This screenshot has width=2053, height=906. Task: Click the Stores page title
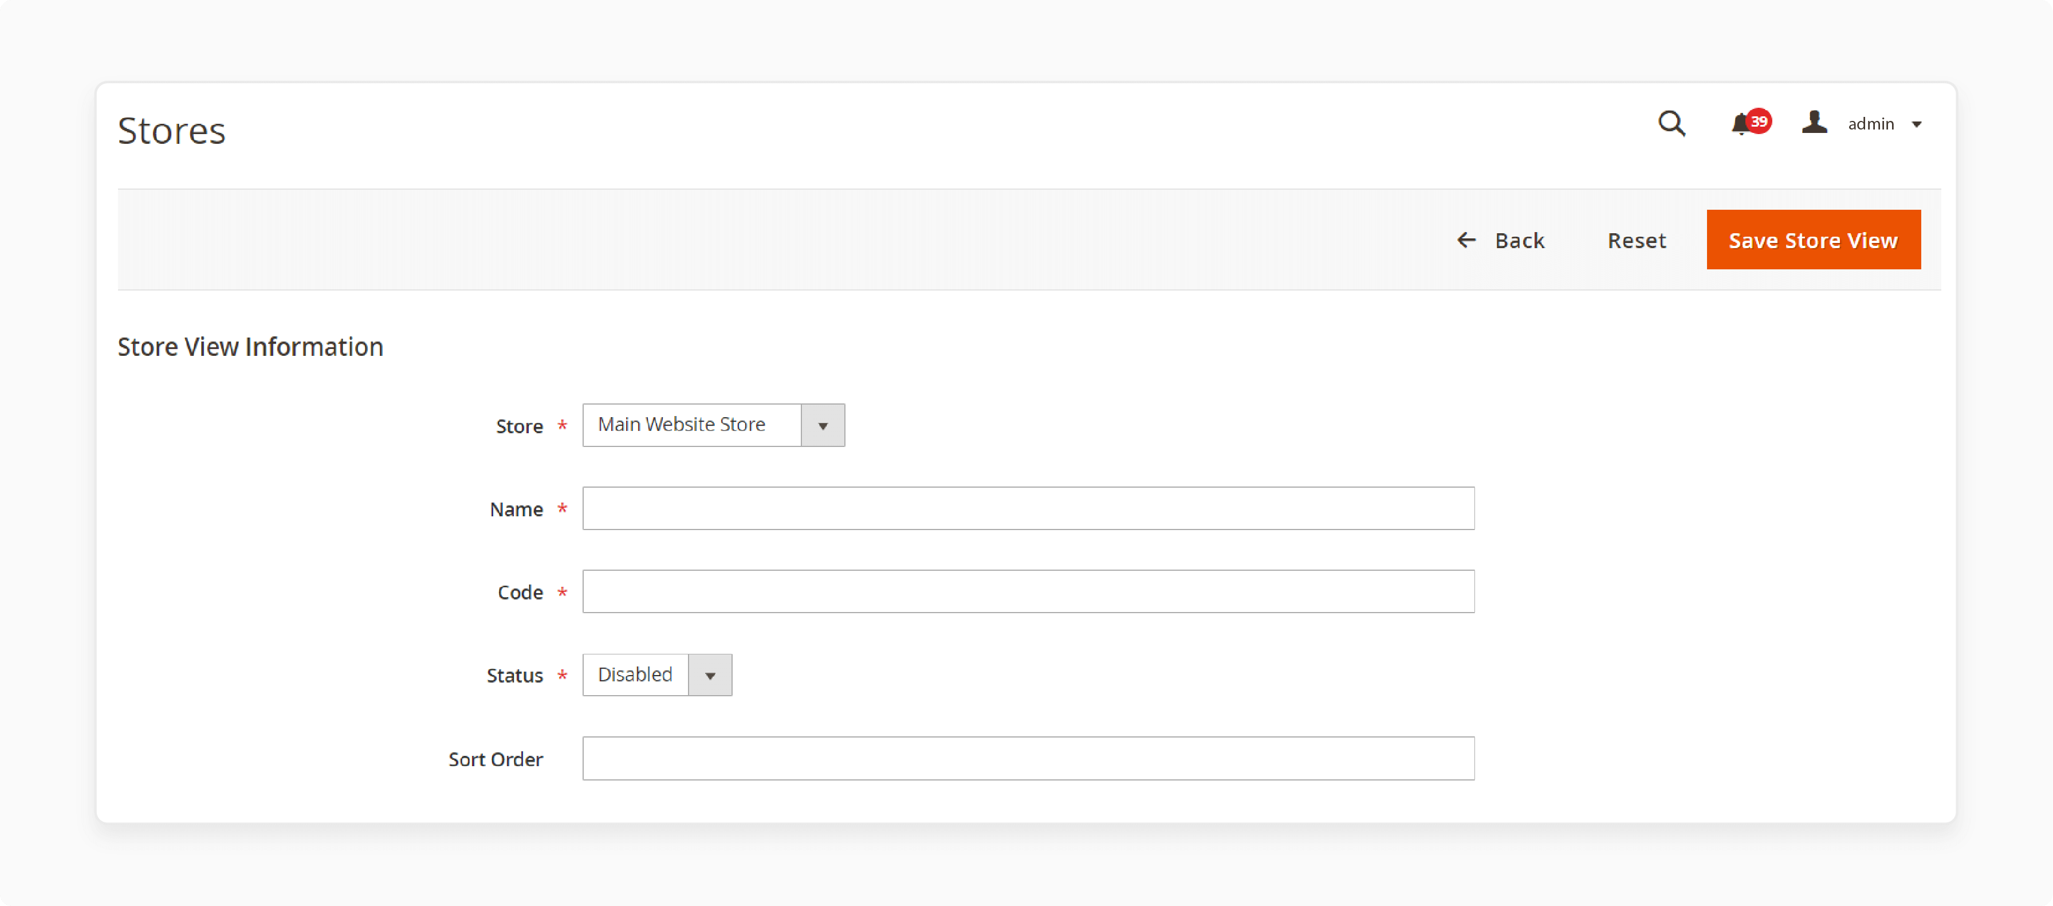[171, 130]
